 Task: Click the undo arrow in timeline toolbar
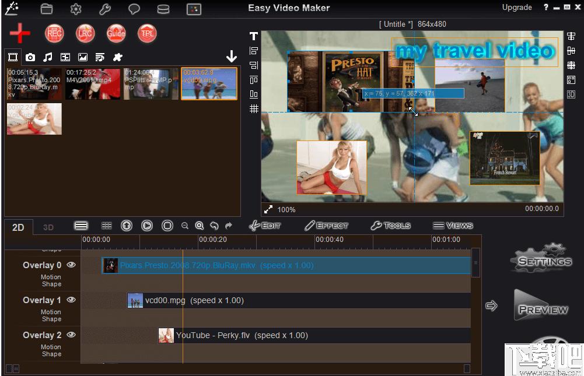pyautogui.click(x=214, y=226)
